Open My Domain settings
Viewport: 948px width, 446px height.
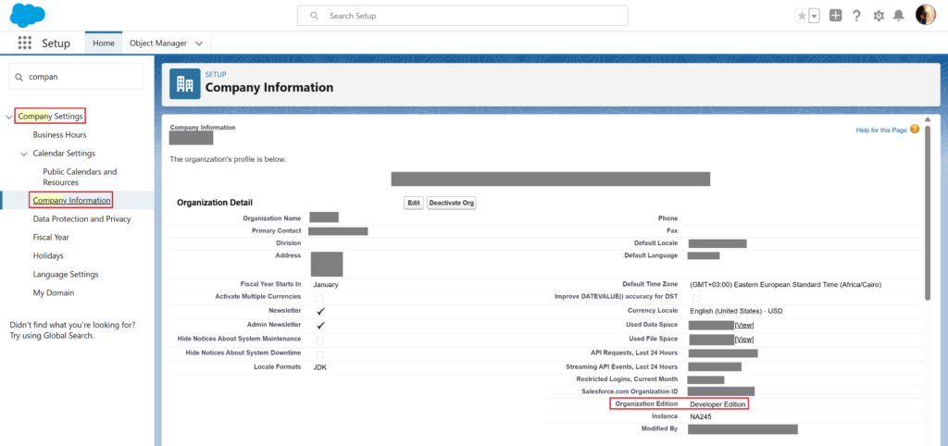[54, 292]
